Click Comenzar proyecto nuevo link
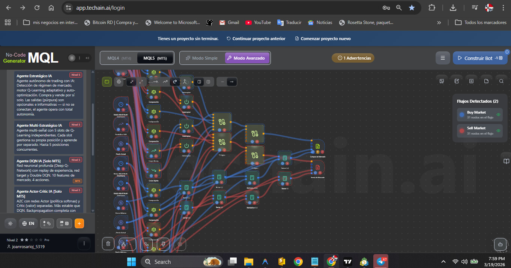Viewport: 511px width, 268px height. coord(323,39)
